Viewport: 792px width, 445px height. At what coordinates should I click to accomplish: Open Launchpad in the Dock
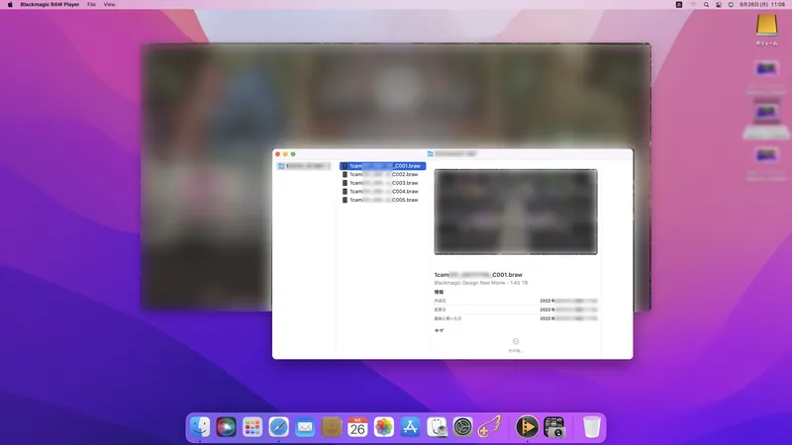tap(252, 427)
